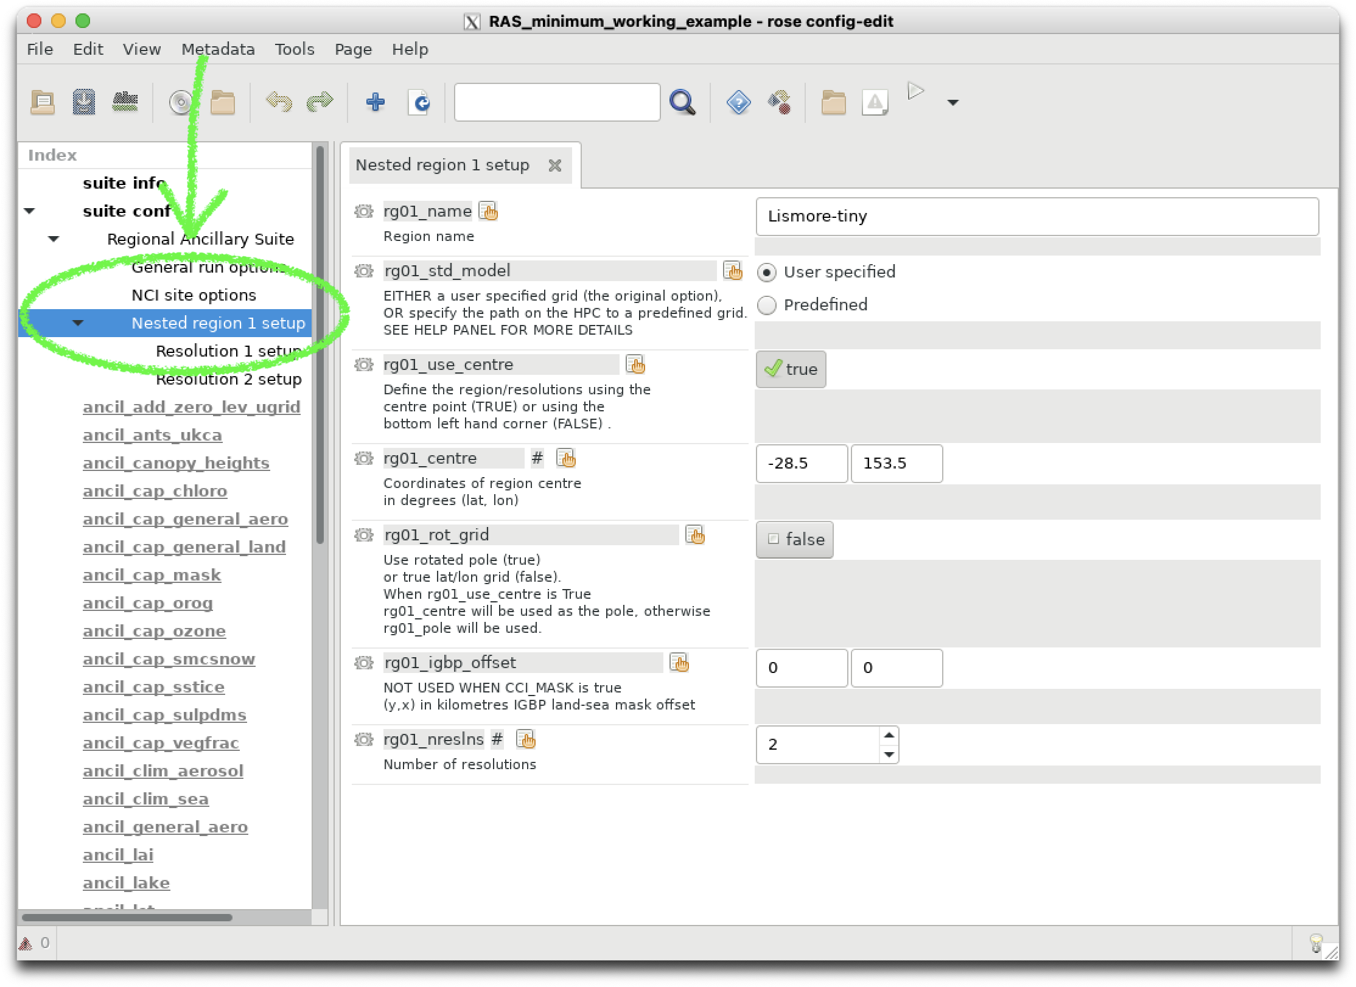1356x987 pixels.
Task: Select the Predefined radio button
Action: click(x=767, y=305)
